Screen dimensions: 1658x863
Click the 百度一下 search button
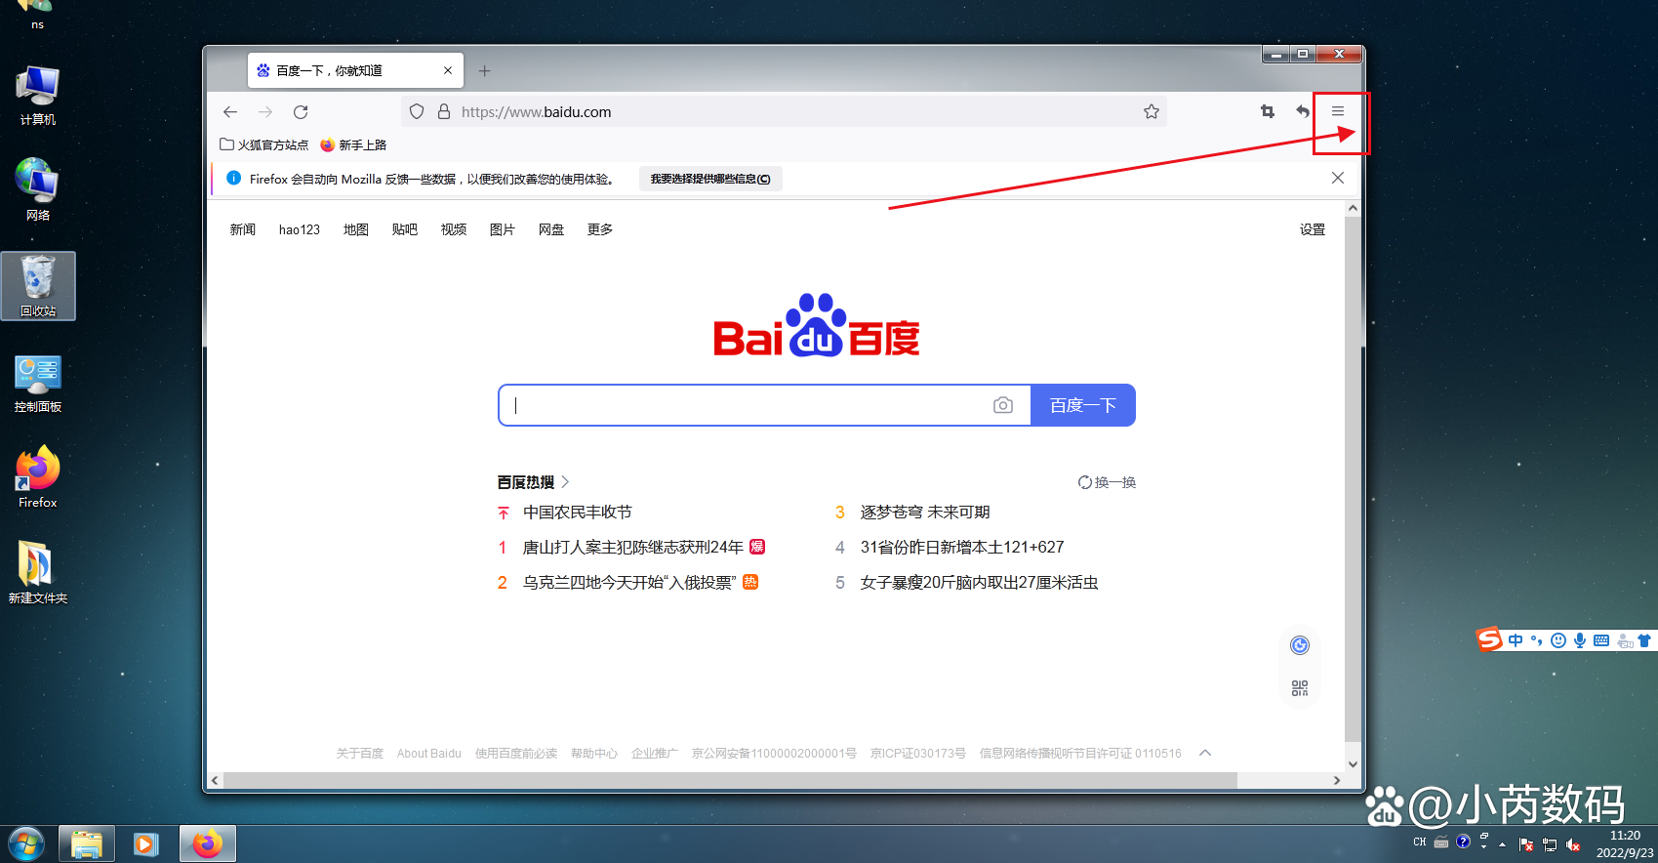[x=1083, y=405]
